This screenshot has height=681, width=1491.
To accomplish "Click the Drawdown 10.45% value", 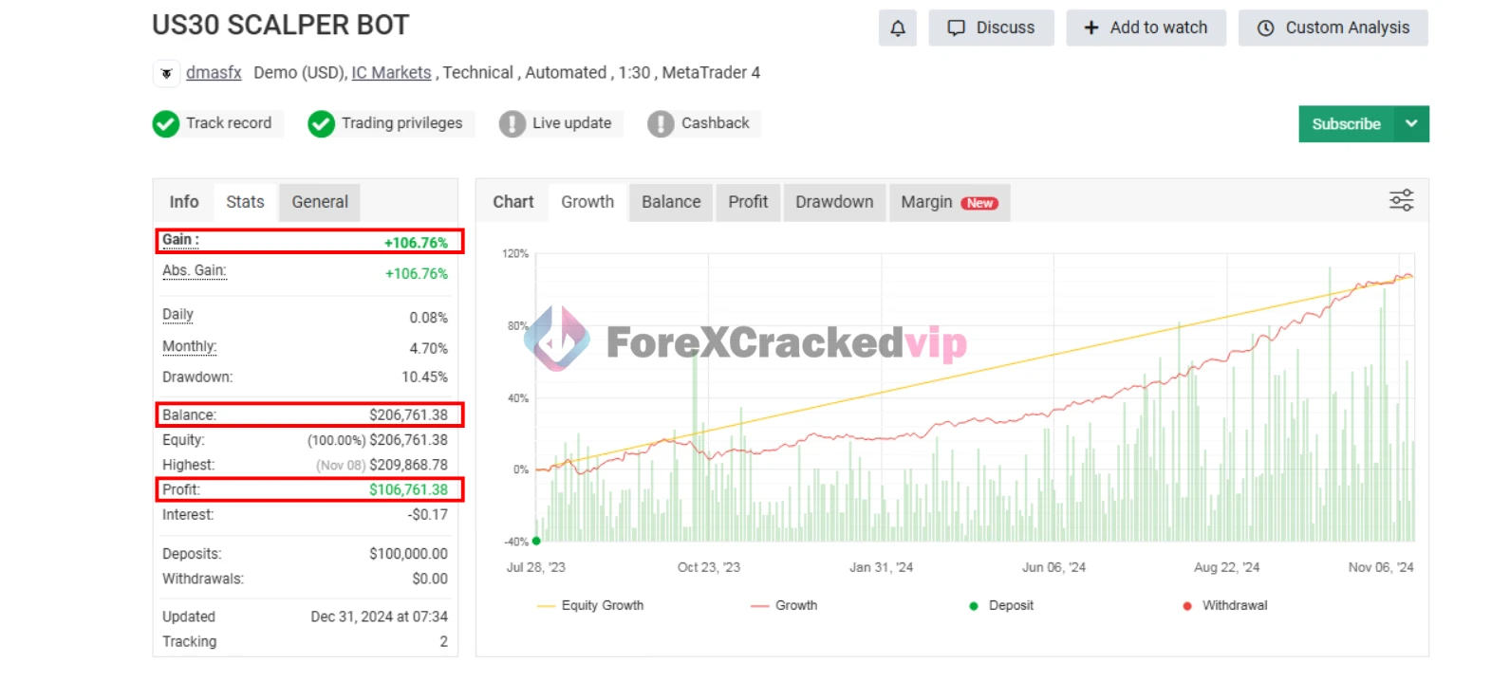I will (x=424, y=377).
